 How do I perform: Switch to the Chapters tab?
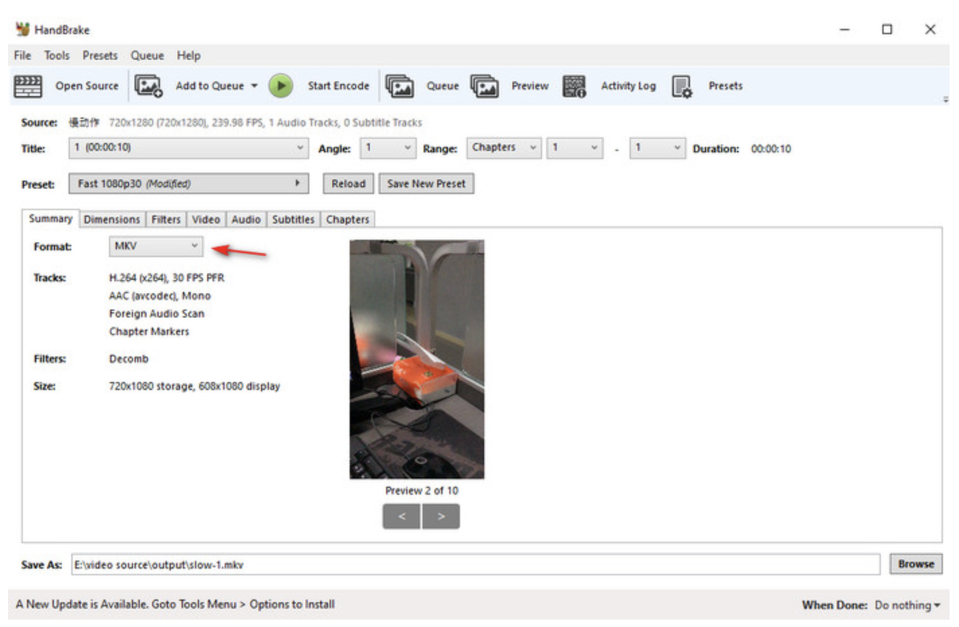tap(348, 219)
